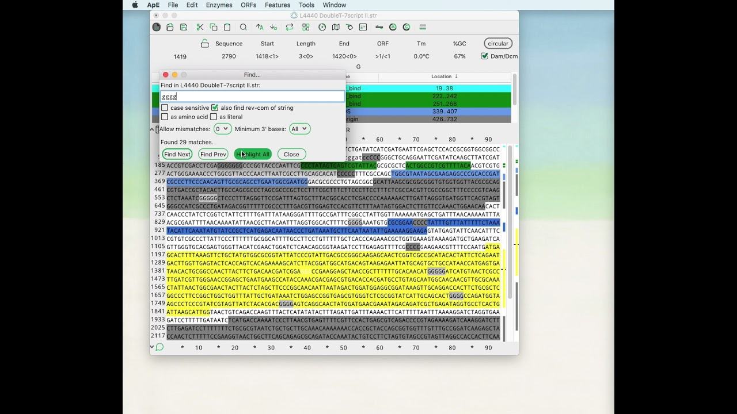Click the Location column sort arrow
Image resolution: width=737 pixels, height=414 pixels.
point(457,76)
